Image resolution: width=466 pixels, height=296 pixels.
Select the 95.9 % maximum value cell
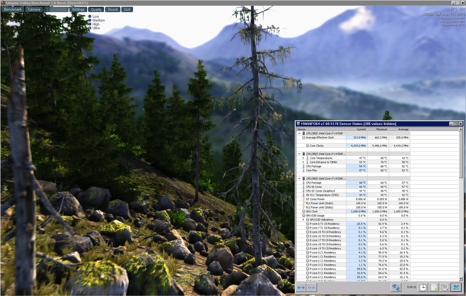pos(378,252)
